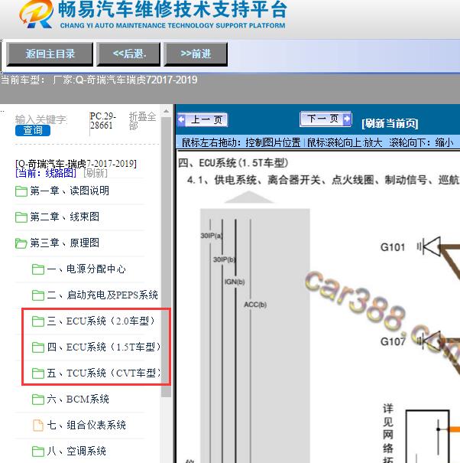Click folder icon of 二、启动充电及PEPS系统
The height and width of the screenshot is (463, 460).
[x=38, y=295]
